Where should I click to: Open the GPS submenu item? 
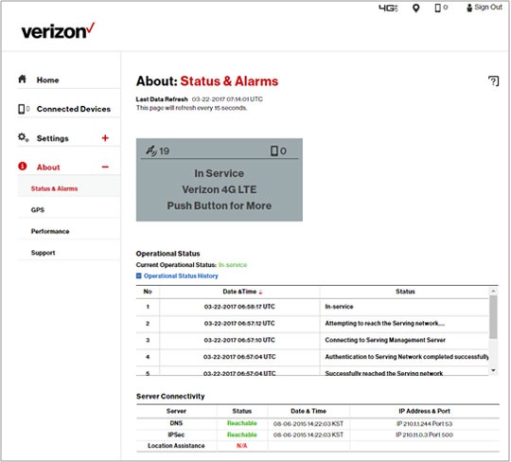tap(38, 210)
